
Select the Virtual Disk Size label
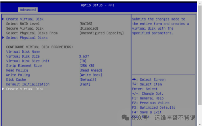23,56
